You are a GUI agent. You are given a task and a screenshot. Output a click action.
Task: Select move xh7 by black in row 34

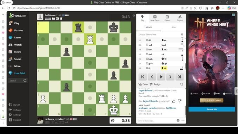(164, 50)
